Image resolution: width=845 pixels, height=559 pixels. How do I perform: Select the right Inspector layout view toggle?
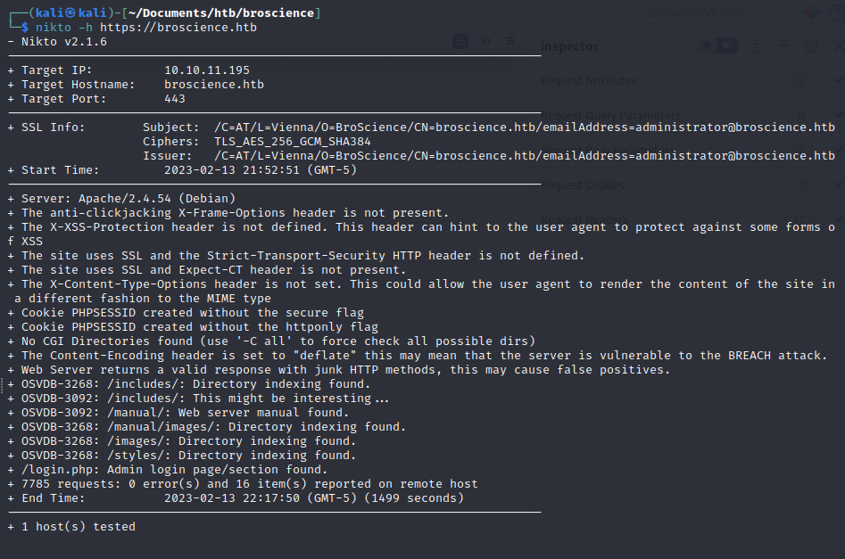pyautogui.click(x=726, y=45)
